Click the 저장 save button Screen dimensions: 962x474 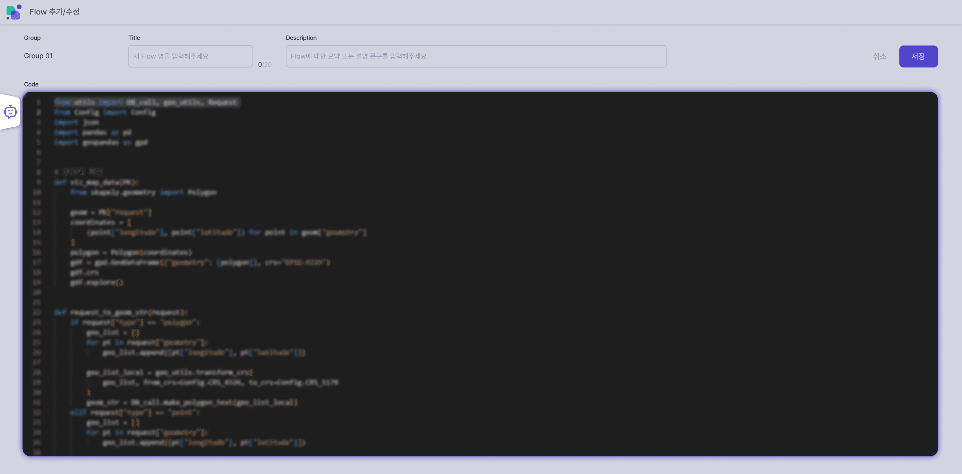tap(918, 56)
